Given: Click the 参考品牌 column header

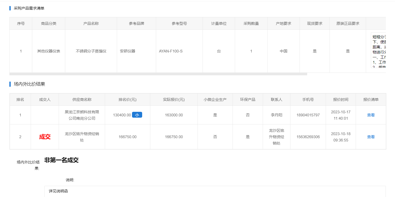Looking at the screenshot, I should pos(136,23).
